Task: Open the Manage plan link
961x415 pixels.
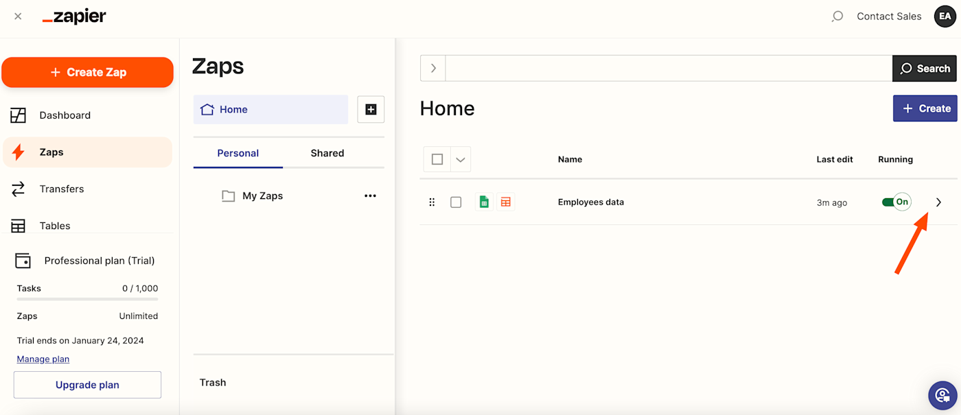Action: tap(43, 359)
